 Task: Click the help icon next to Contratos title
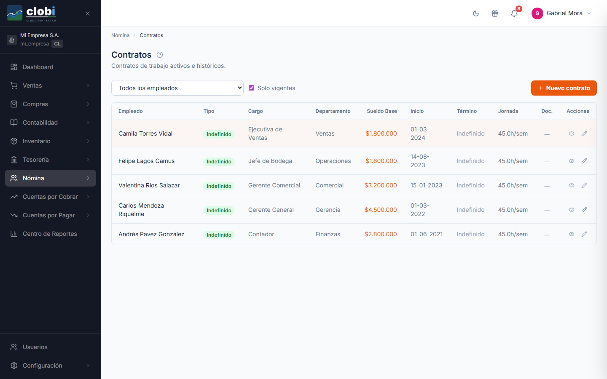160,55
